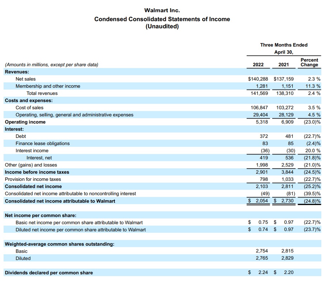Click 'Other (gains) and losses' label
The height and width of the screenshot is (284, 326).
pos(31,165)
